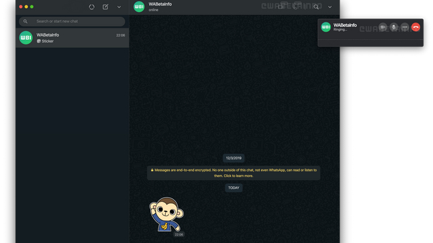Open more options in the call popup
Image resolution: width=433 pixels, height=243 pixels.
pyautogui.click(x=405, y=27)
